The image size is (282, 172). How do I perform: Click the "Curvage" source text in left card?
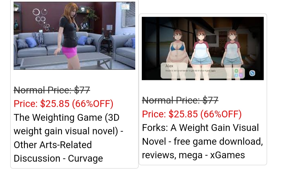tap(85, 158)
